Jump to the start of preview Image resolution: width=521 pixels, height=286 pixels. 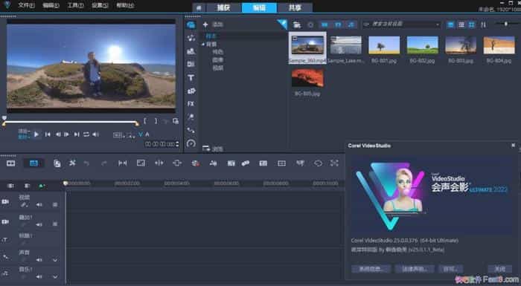[x=48, y=134]
